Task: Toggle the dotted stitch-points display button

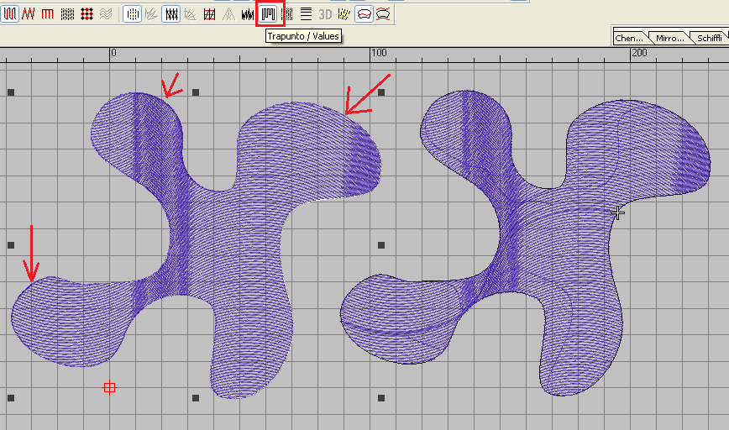Action: point(132,13)
